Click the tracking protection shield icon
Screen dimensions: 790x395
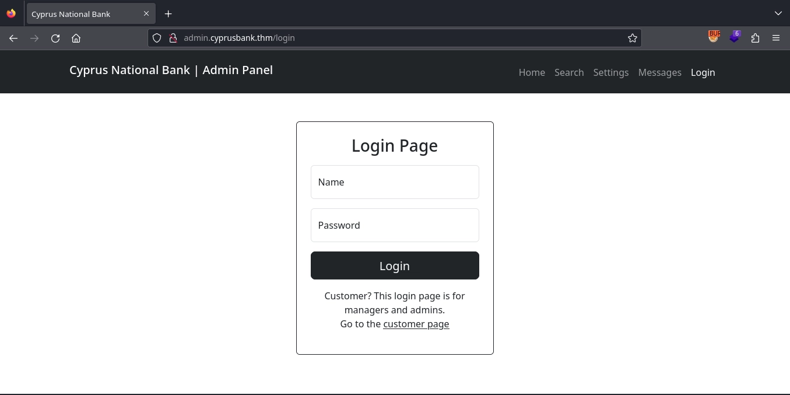157,38
